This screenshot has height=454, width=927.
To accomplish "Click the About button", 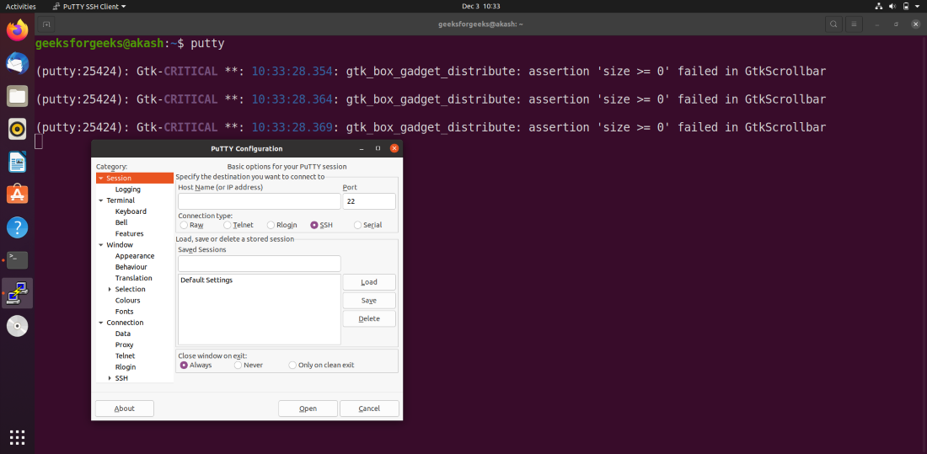I will (124, 409).
